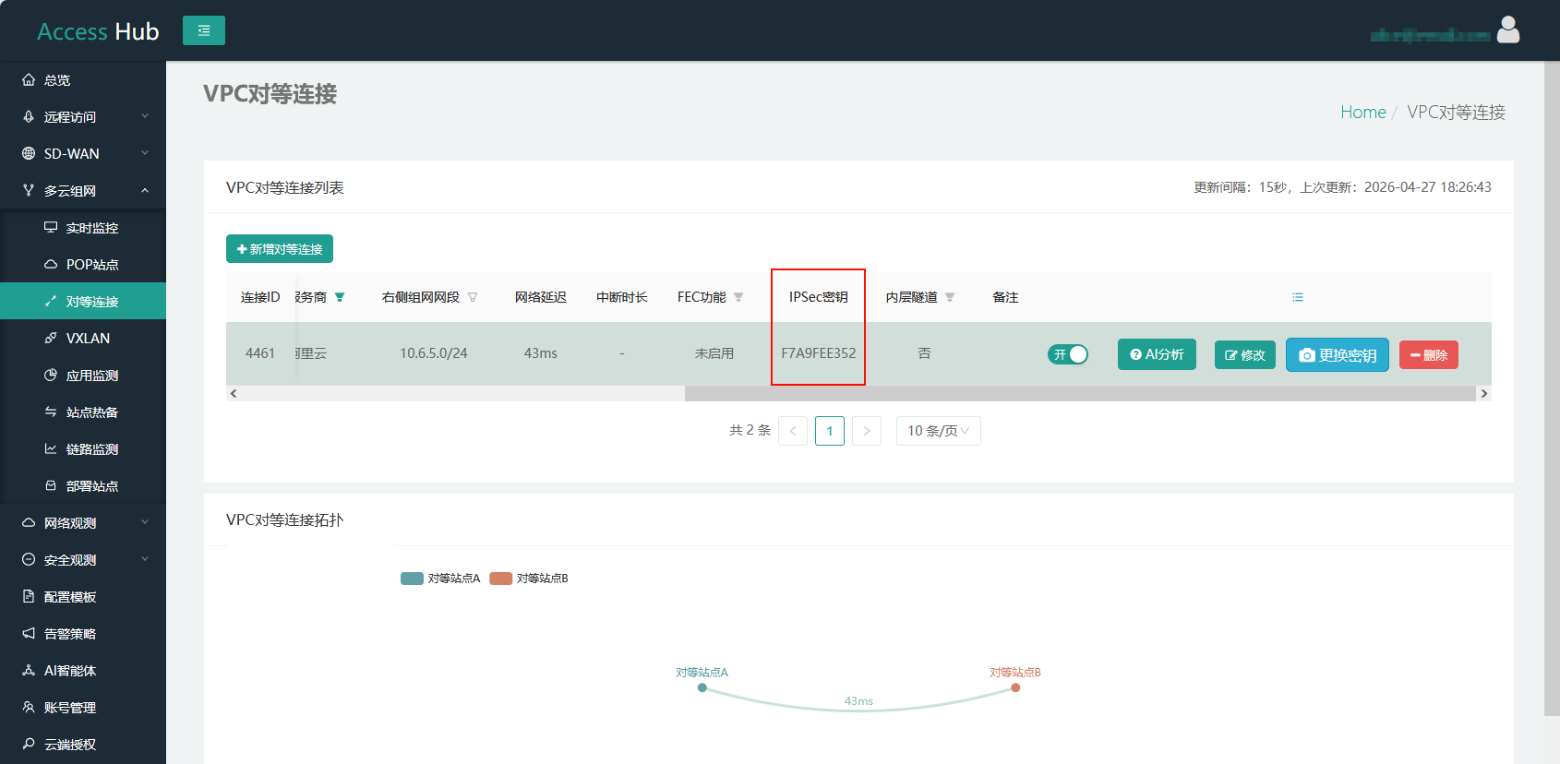Select page 1 in pagination

(x=830, y=431)
